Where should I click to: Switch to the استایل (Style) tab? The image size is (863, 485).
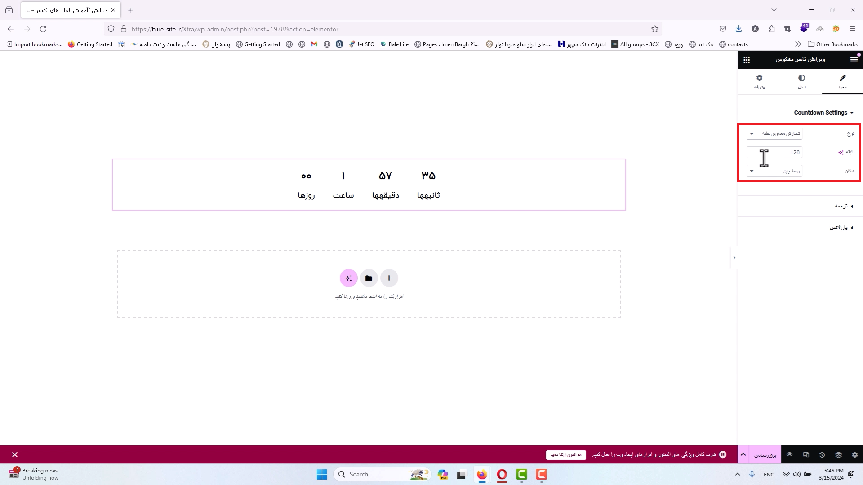point(801,82)
